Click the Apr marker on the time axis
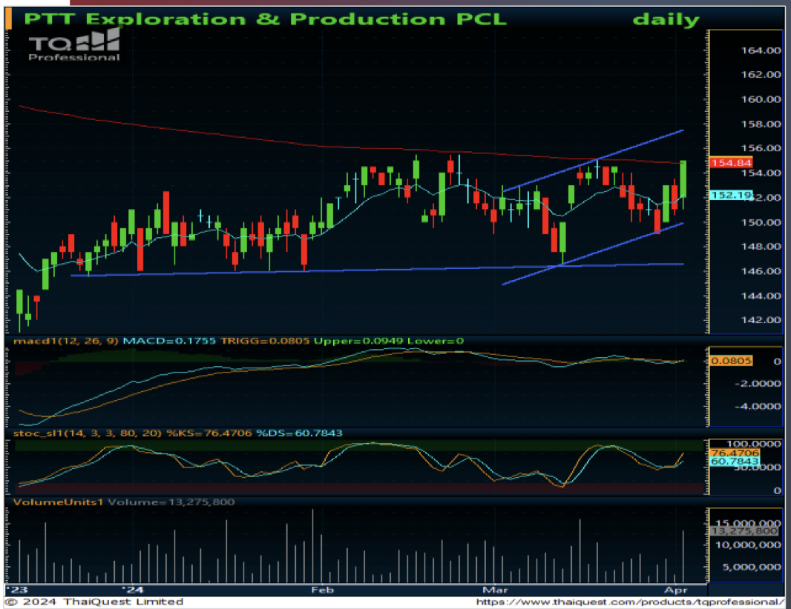 point(677,590)
